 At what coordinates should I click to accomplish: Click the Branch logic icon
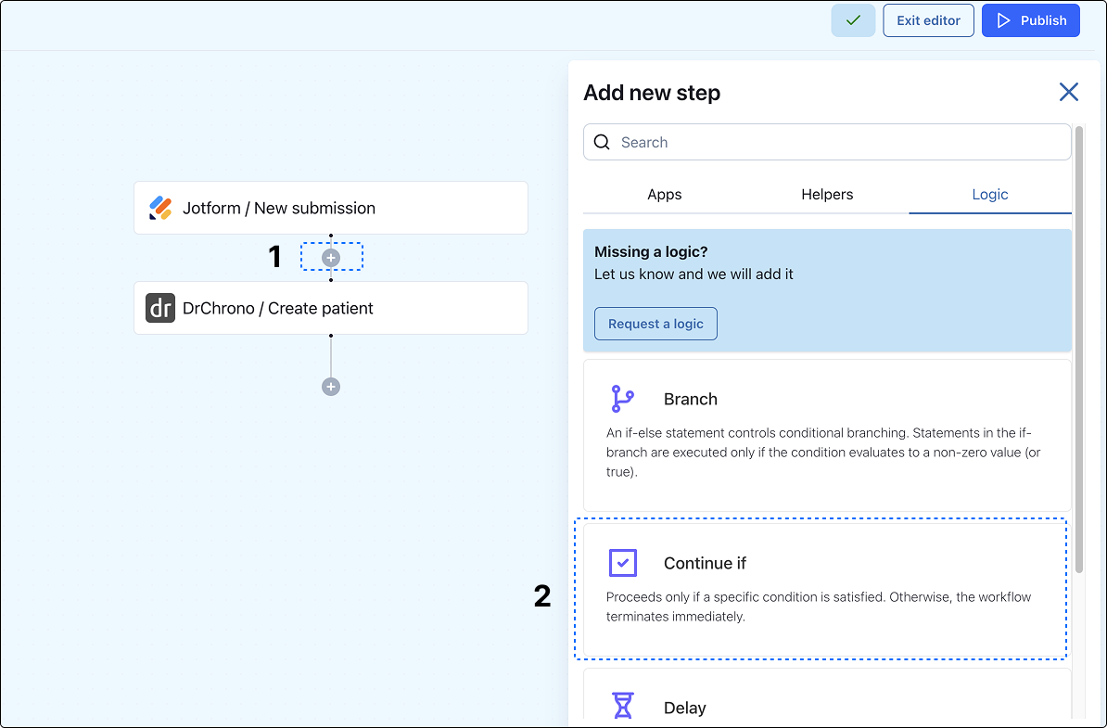point(622,399)
